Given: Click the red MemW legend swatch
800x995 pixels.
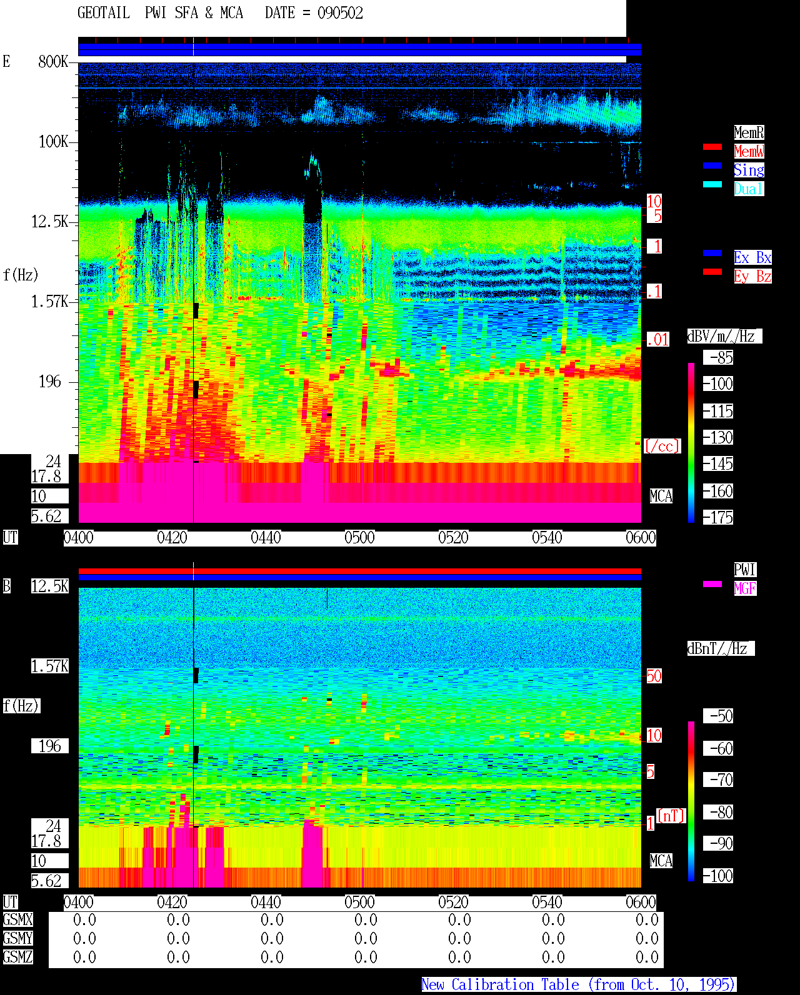Looking at the screenshot, I should point(712,147).
